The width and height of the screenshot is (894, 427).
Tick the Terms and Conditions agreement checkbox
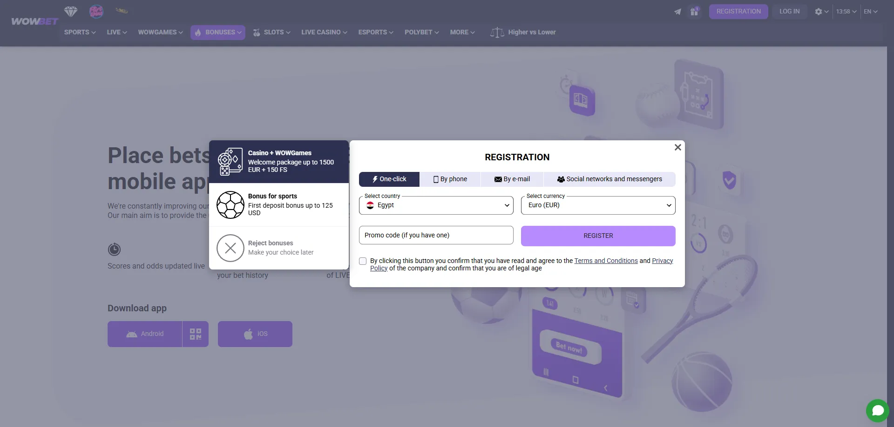pos(363,261)
